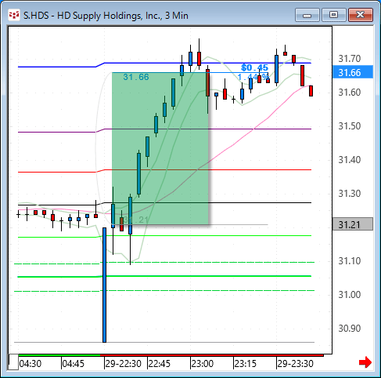
Task: Click the chart application icon in title bar
Action: pyautogui.click(x=14, y=16)
